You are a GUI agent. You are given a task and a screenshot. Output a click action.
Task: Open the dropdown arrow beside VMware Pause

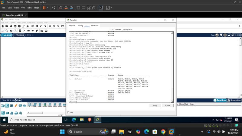point(48,8)
